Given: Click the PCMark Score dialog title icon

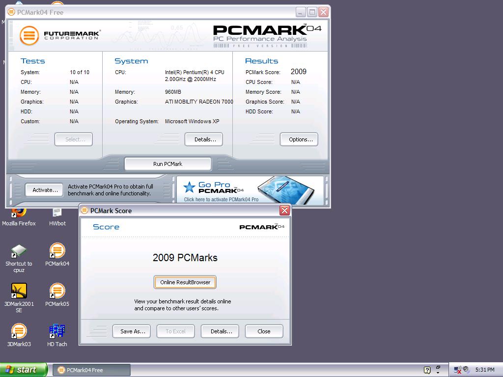Looking at the screenshot, I should (84, 210).
